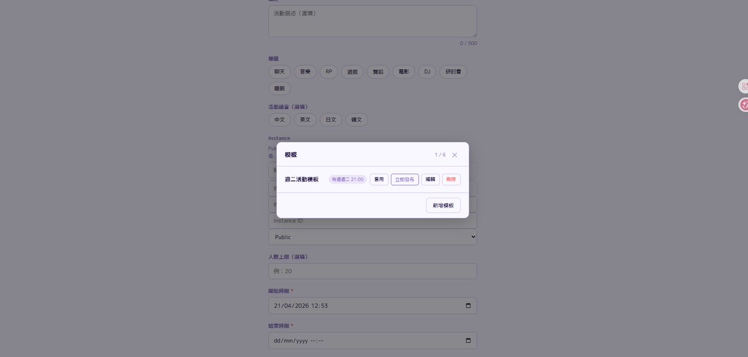Toggle the DJ tag chip
Viewport: 748px width, 357px height.
(x=427, y=72)
